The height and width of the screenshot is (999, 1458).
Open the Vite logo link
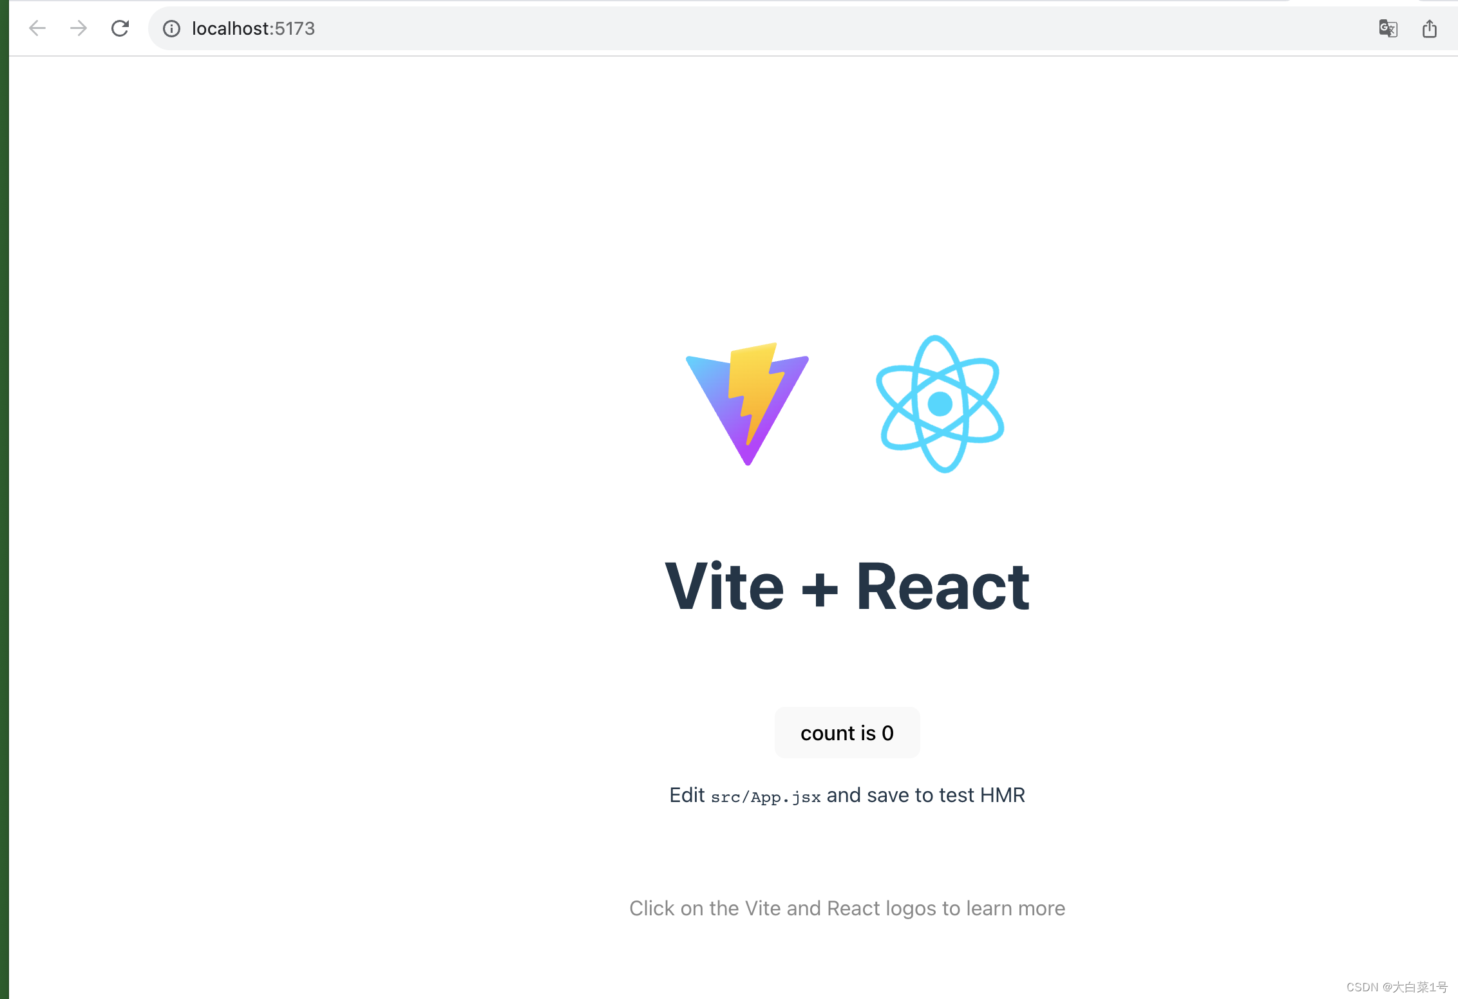(748, 404)
